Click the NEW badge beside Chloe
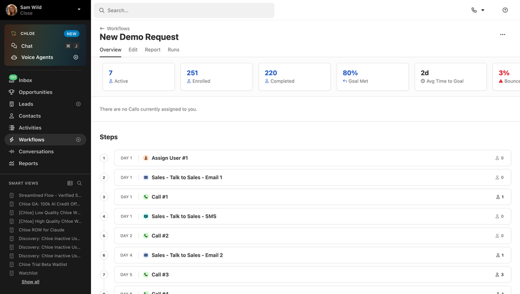 [x=72, y=34]
